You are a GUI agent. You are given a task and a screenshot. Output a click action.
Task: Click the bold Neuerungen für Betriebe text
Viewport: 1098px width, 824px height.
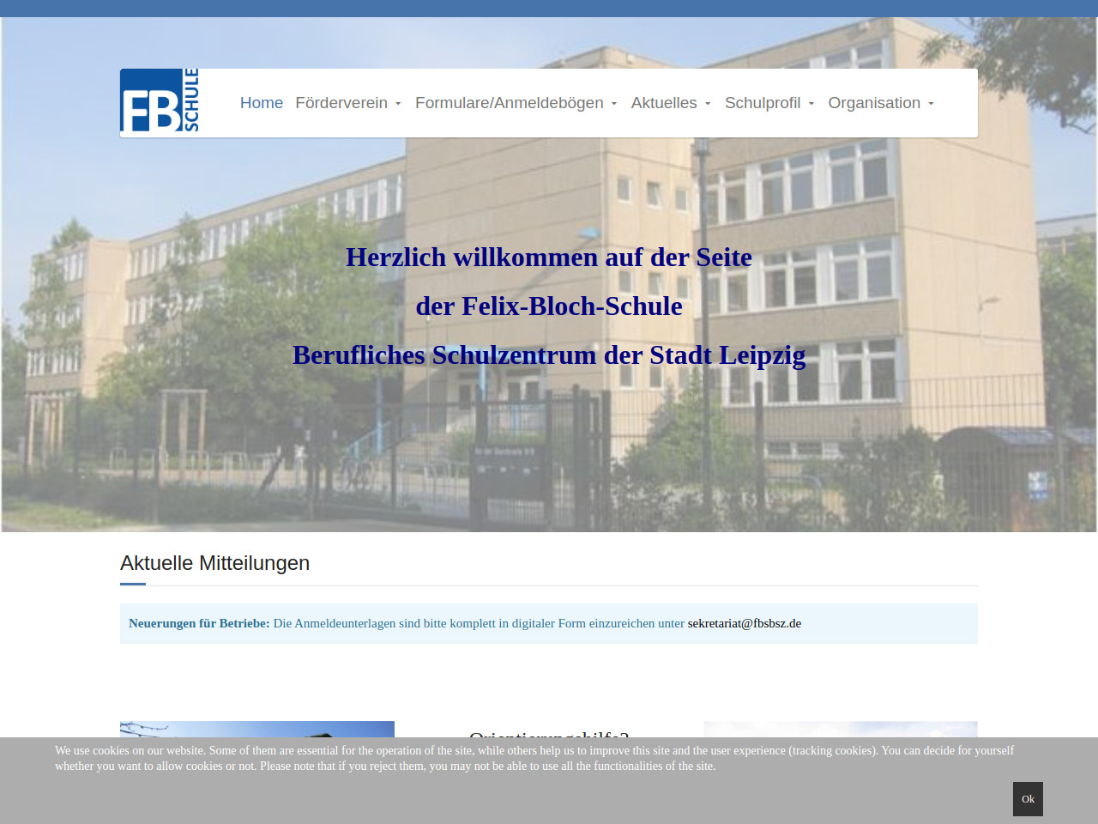point(199,623)
